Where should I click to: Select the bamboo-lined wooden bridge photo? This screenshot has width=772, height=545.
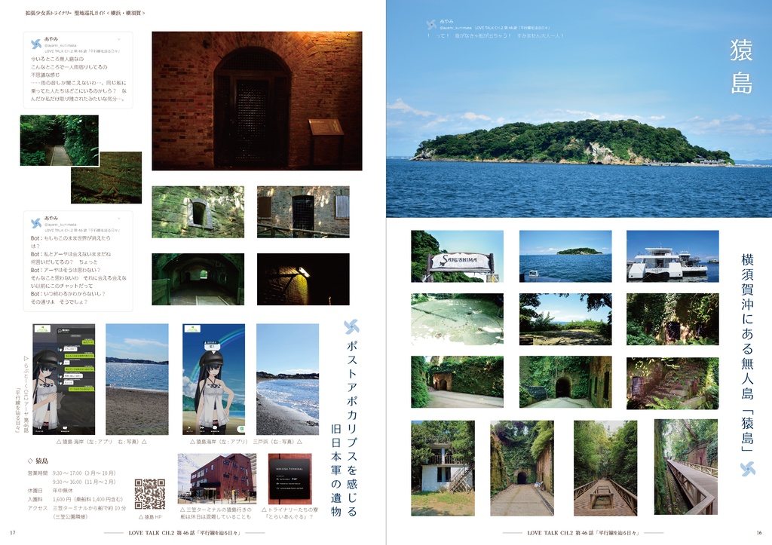click(605, 468)
